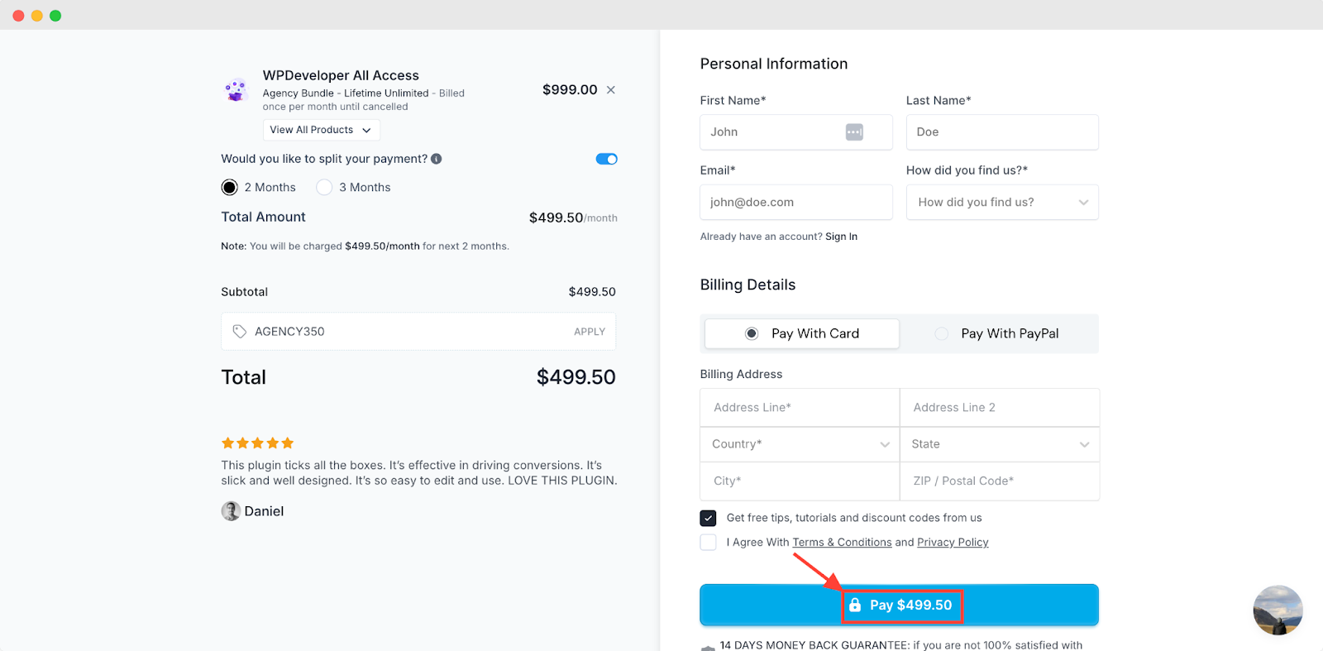This screenshot has height=651, width=1323.
Task: Click the Pay $499.50 button
Action: point(900,606)
